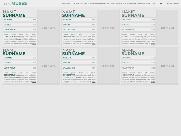
Task: Select the OCCUPATION row in the bottom-right card
Action: click(x=138, y=68)
